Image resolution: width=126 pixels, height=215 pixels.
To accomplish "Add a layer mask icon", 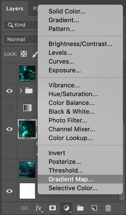I will coord(53,208).
